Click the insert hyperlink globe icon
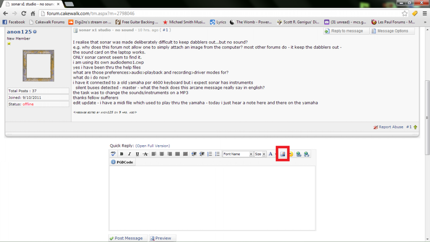The height and width of the screenshot is (242, 430). pos(299,154)
